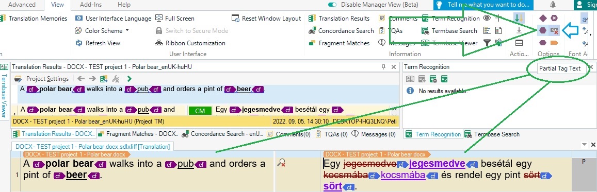The height and width of the screenshot is (192, 597).
Task: Click the Tell me what you want search box
Action: tap(483, 5)
